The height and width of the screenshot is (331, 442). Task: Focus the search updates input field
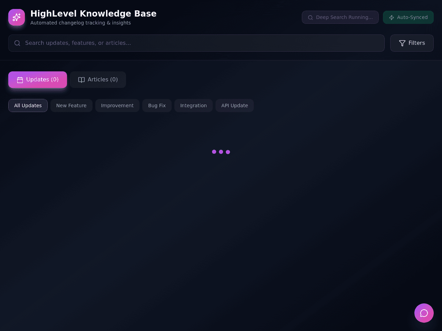[x=196, y=43]
